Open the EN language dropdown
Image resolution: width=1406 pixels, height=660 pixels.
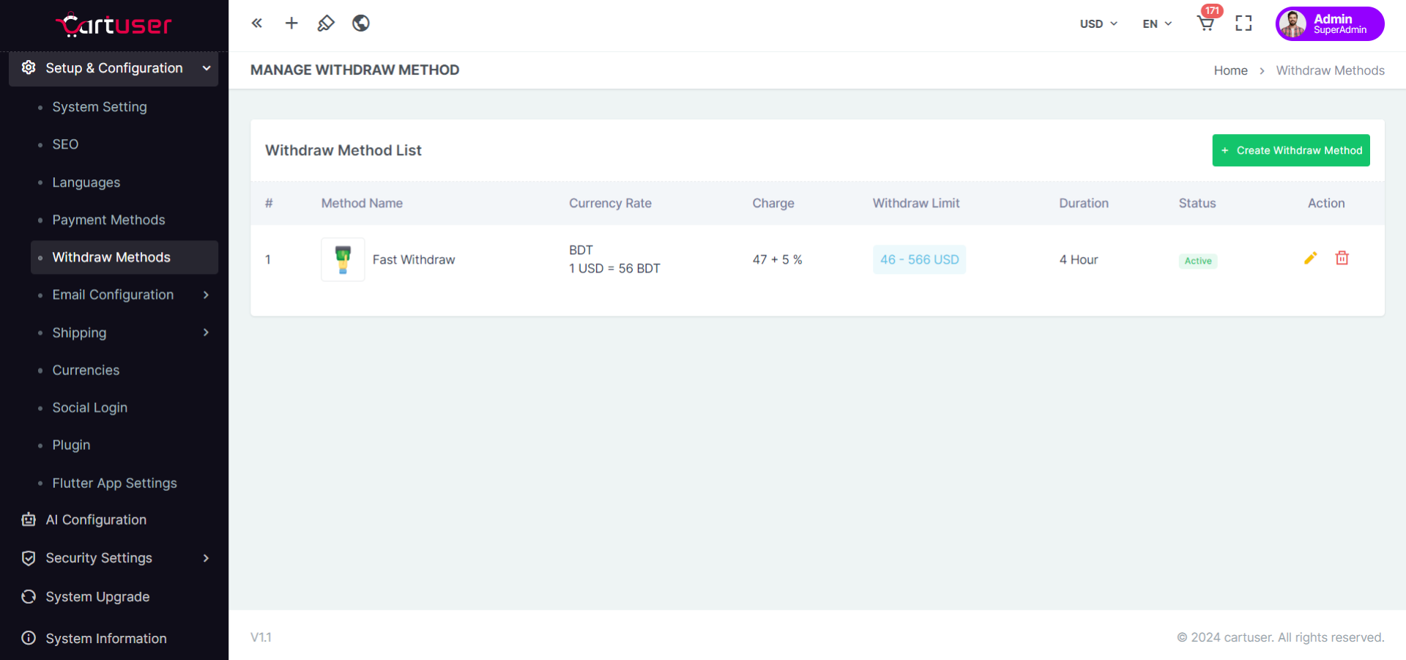[1156, 23]
